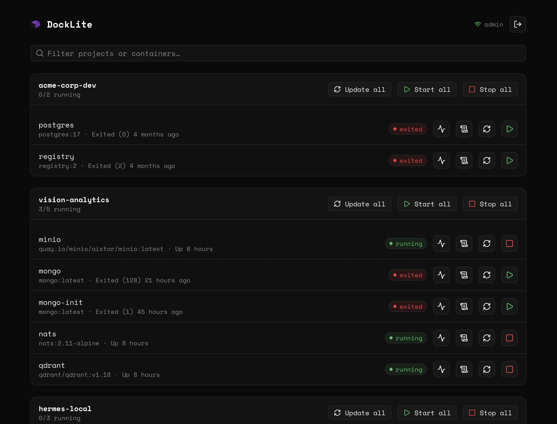Viewport: 557px width, 424px height.
Task: Click the quay.io/minio/aistor/minio:latest image text
Action: [x=101, y=249]
